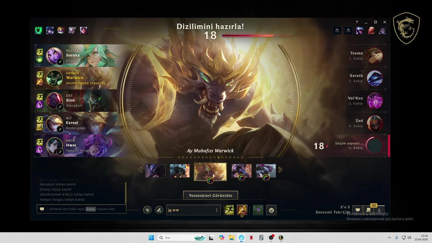Click the Ay Muhafızı Warwick skin title

tap(210, 151)
